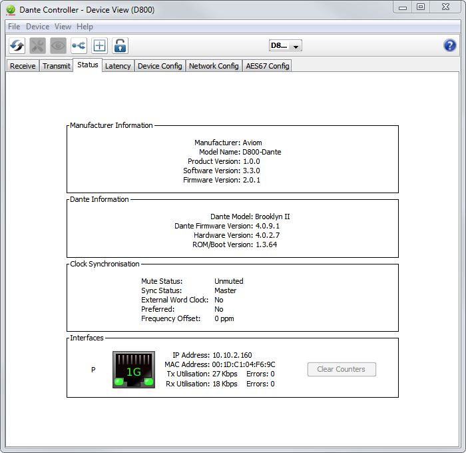Click the plus-in-box toolbar icon
Viewport: 466px width, 453px height.
click(x=99, y=45)
